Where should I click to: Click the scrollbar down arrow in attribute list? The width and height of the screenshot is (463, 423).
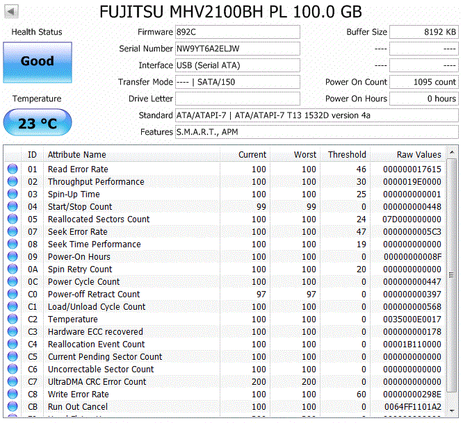click(x=451, y=410)
